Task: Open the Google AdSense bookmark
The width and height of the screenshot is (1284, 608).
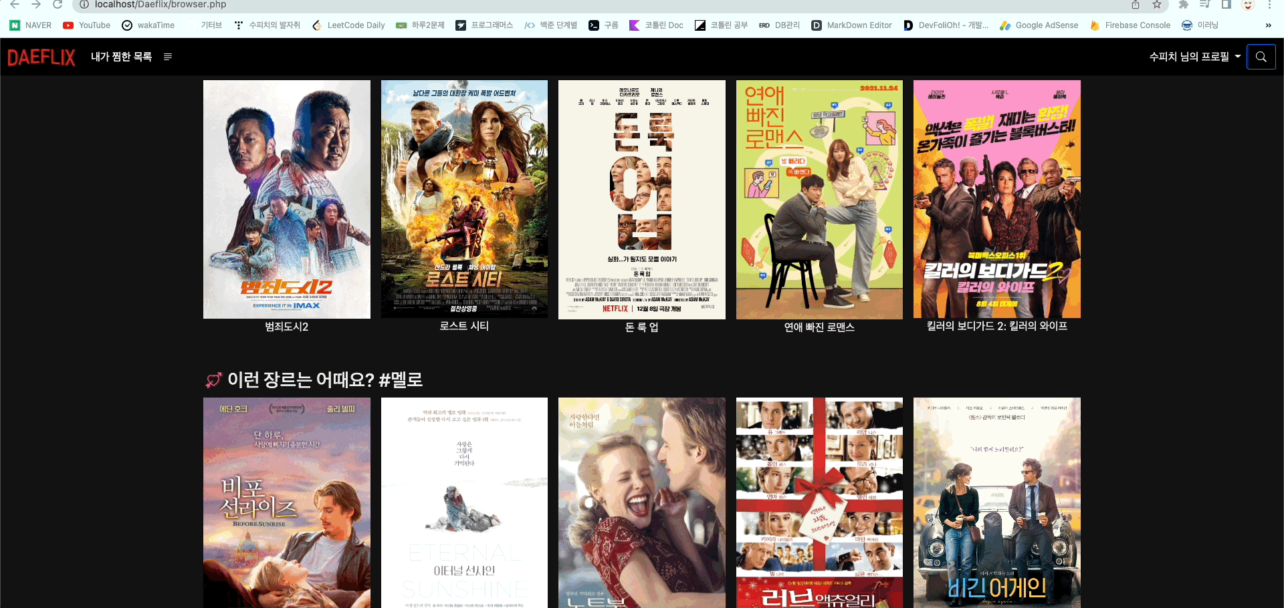Action: [x=1039, y=25]
